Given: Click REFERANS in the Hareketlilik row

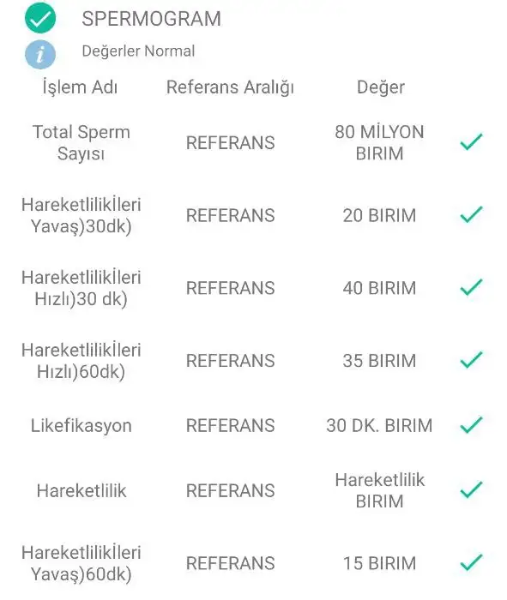Looking at the screenshot, I should coord(231,490).
